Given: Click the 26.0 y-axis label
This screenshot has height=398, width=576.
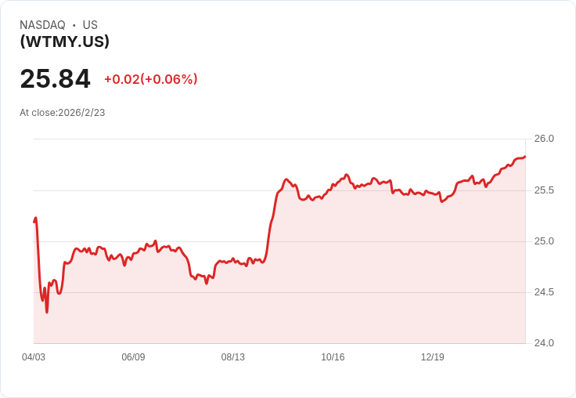Looking at the screenshot, I should coord(543,139).
